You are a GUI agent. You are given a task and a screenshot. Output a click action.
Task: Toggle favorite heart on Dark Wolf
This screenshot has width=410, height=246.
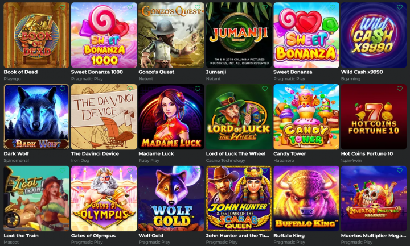pos(63,89)
